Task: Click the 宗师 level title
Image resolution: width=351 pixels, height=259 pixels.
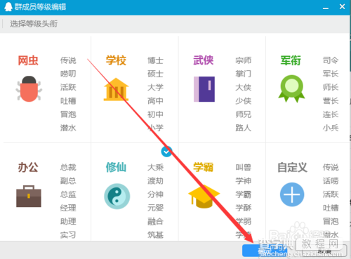Action: (244, 60)
